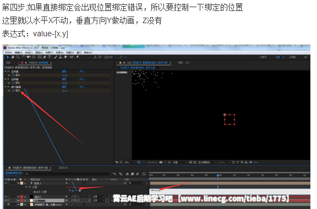Open the 合成(C) menu
Viewport: 317px width, 209px height.
[x=29, y=53]
